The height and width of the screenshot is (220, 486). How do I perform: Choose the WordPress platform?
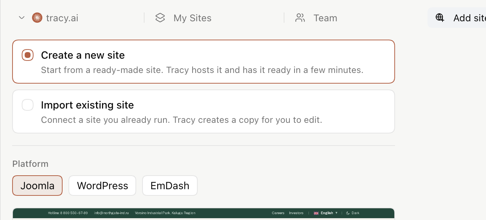[102, 186]
